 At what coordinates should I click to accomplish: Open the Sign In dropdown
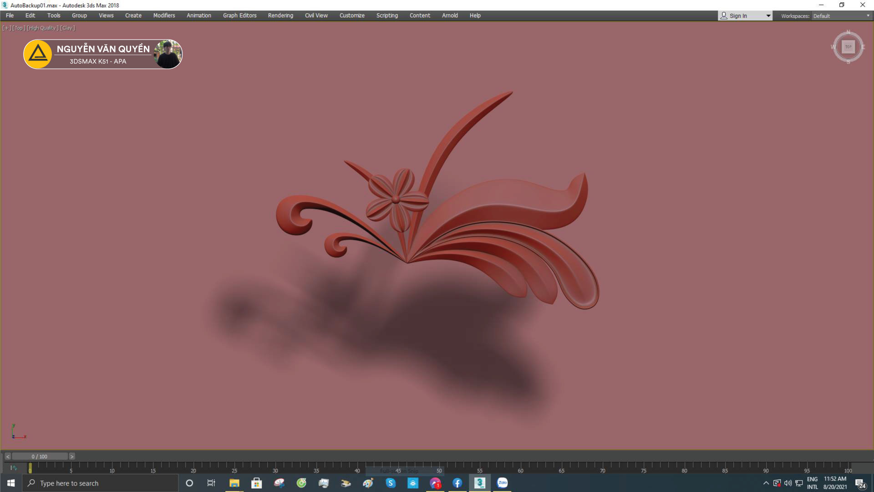point(768,16)
